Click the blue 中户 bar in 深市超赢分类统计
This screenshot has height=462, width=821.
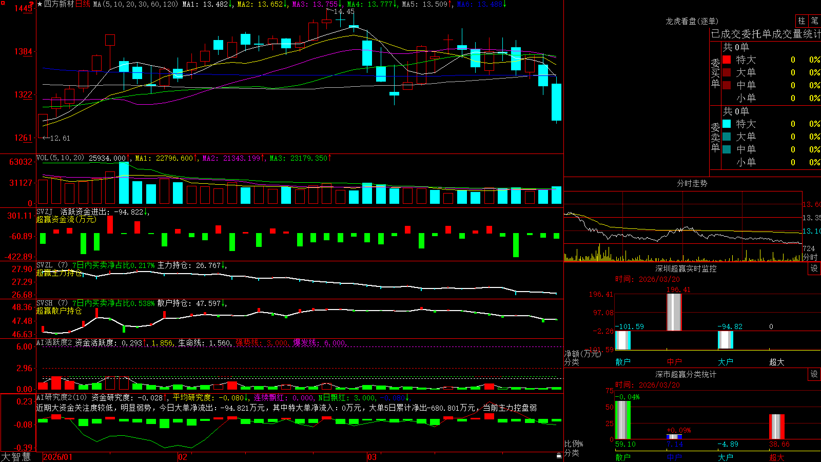pyautogui.click(x=674, y=437)
